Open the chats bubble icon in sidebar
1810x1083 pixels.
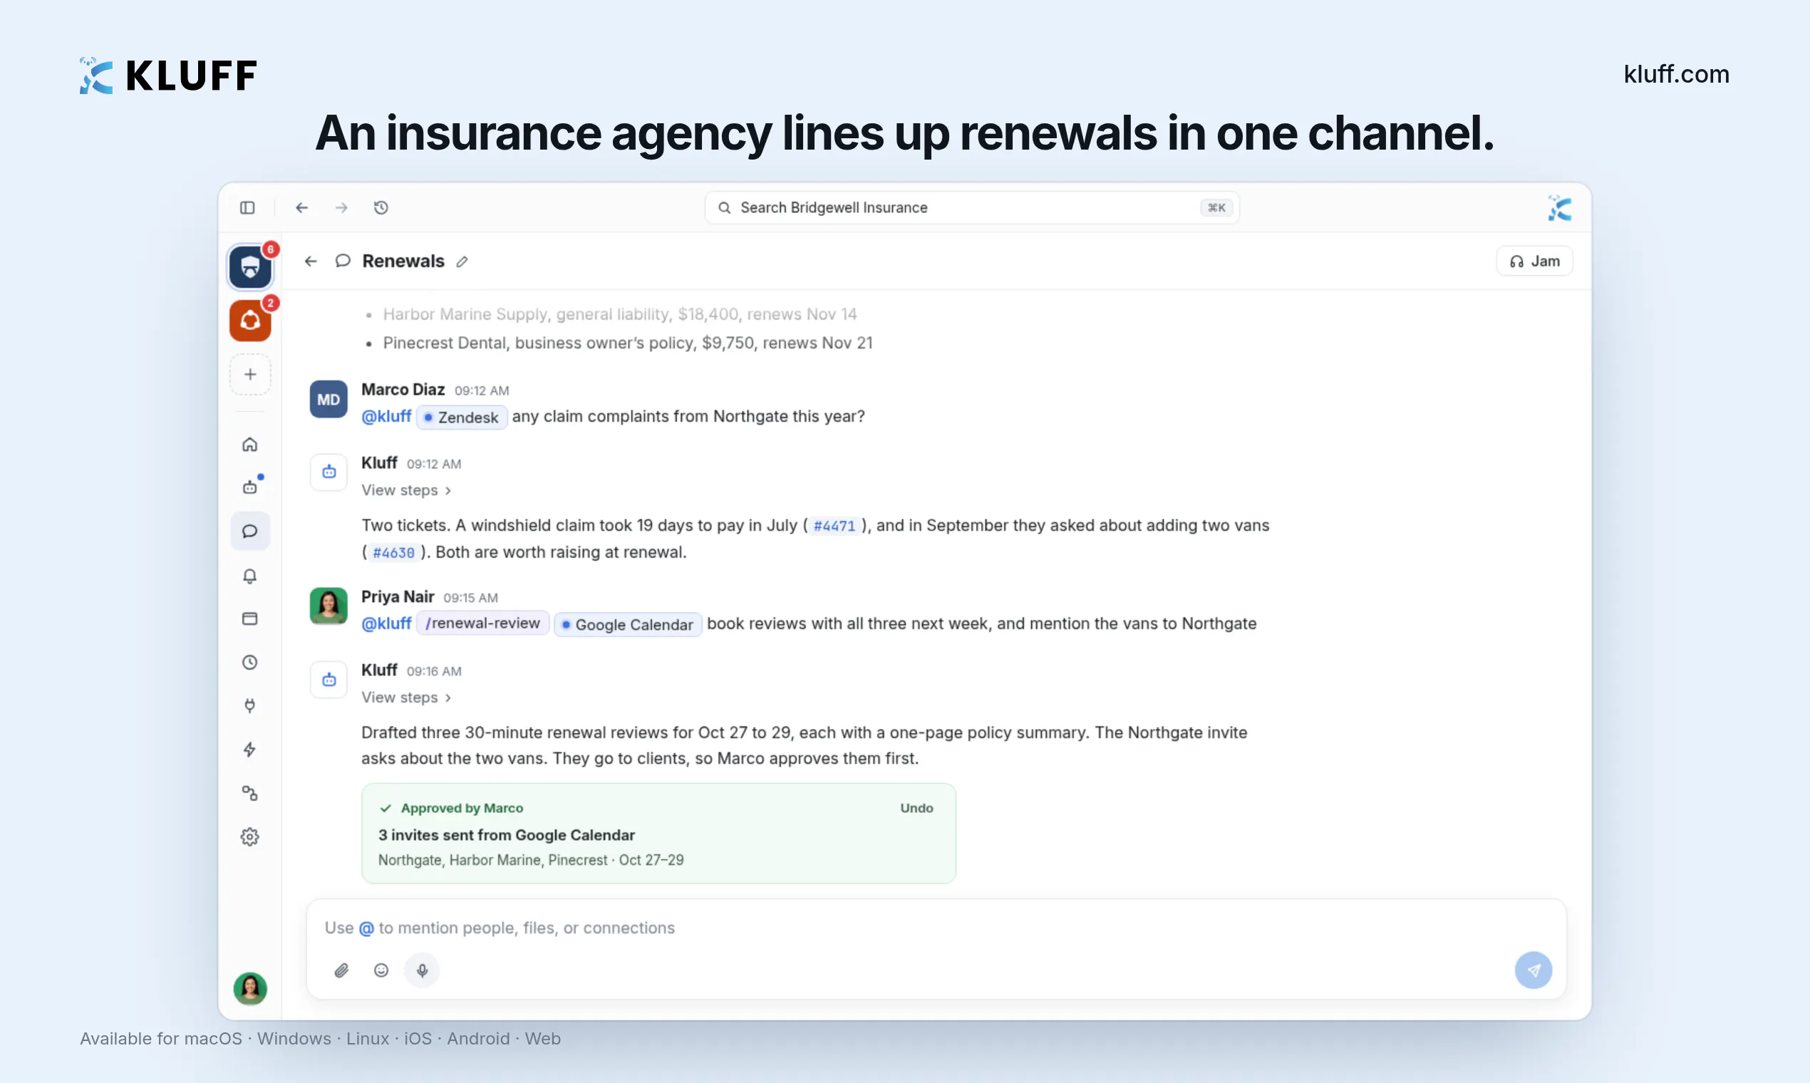(x=249, y=532)
